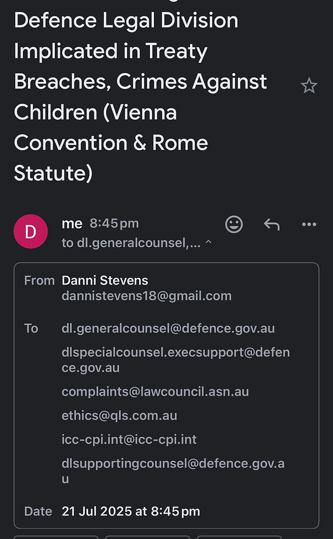
Task: Tap the leftmost button below details card
Action: click(x=56, y=537)
